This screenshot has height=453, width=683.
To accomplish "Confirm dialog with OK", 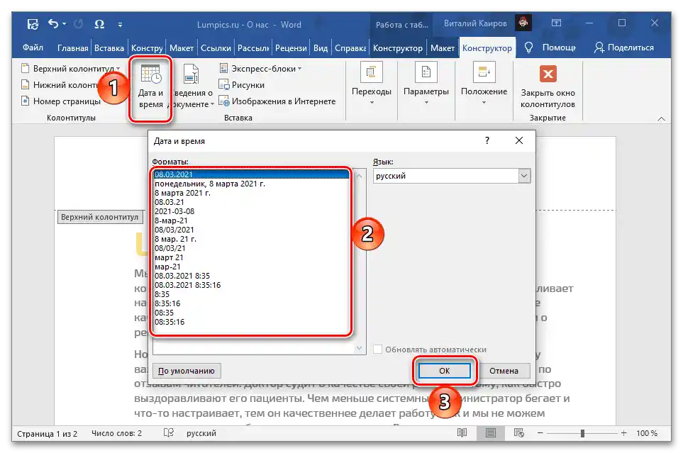I will click(444, 371).
